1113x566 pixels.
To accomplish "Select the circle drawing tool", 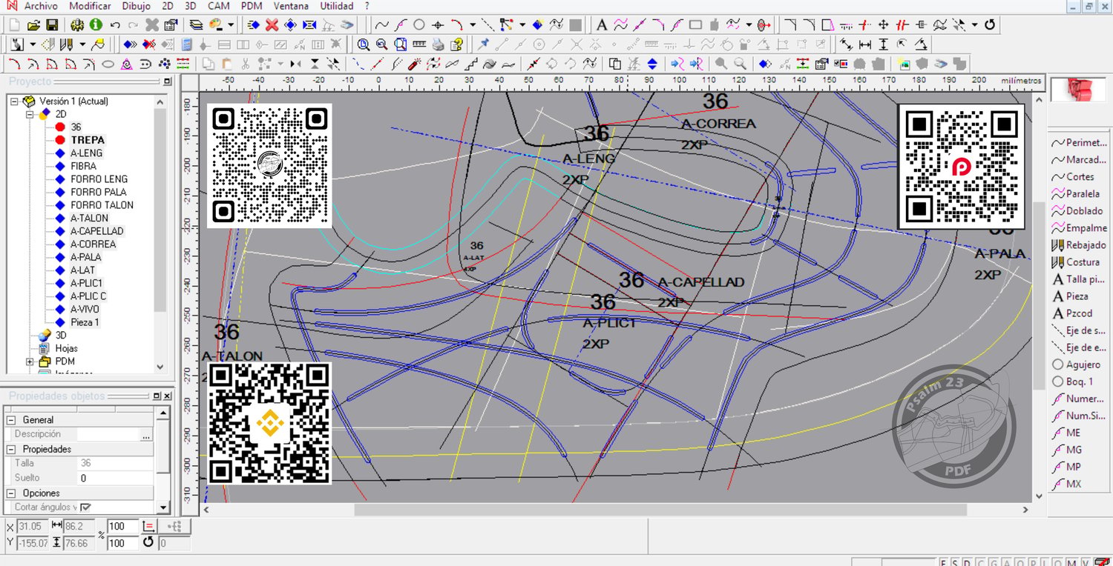I will [418, 24].
